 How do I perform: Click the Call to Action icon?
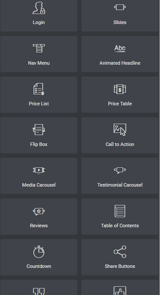tap(120, 130)
